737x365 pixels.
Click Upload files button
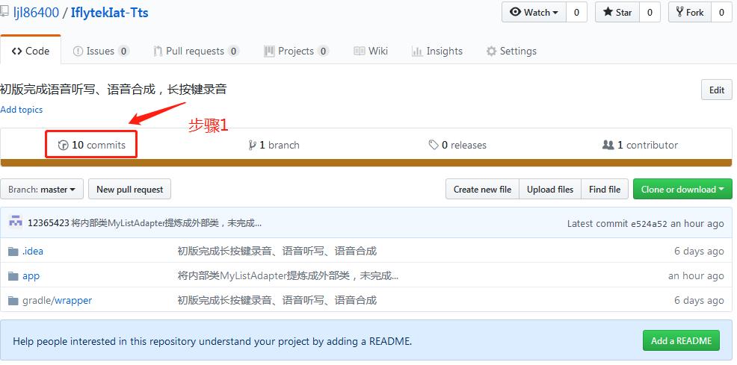[x=550, y=189]
